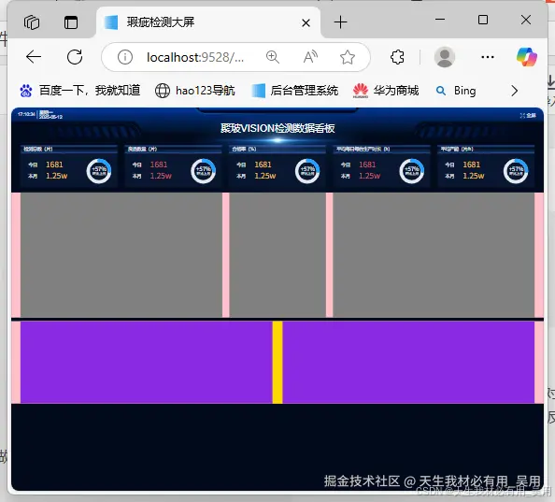
Task: Click the 1681 value in 合格率 card
Action: point(263,165)
